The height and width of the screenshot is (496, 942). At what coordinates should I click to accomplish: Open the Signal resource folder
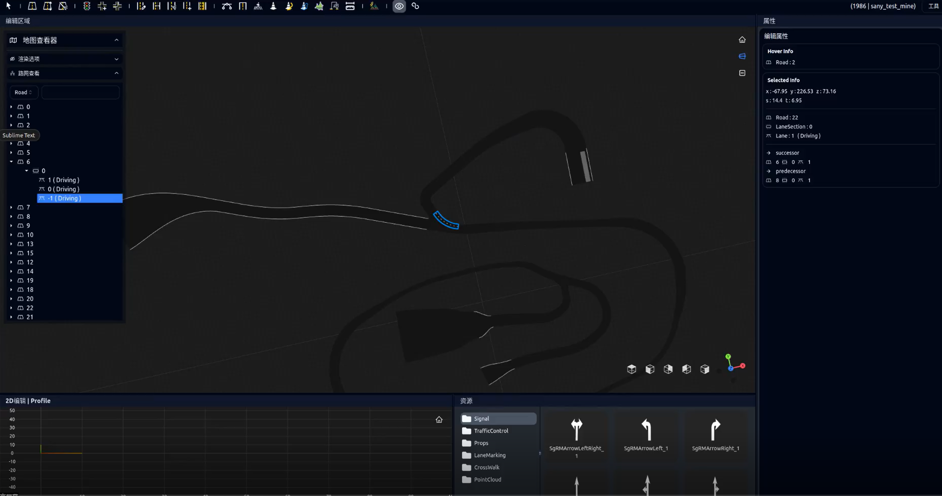[x=498, y=418]
